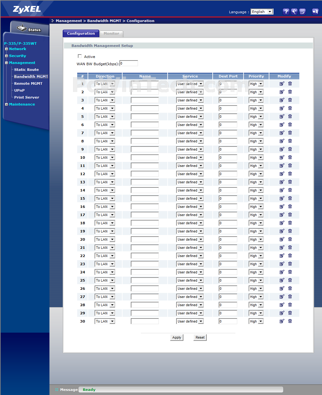Delete rule 7 with trash icon
The width and height of the screenshot is (322, 395).
[x=290, y=133]
